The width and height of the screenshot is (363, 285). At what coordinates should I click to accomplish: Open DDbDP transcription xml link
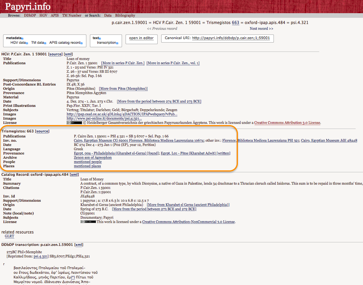coord(79,245)
